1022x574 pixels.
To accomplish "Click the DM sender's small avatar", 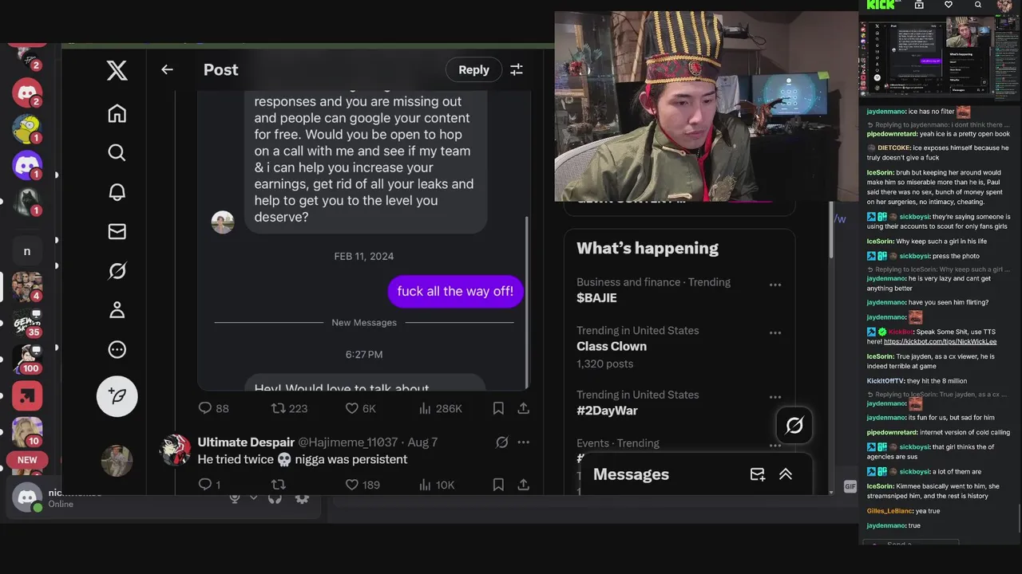I will coord(223,222).
